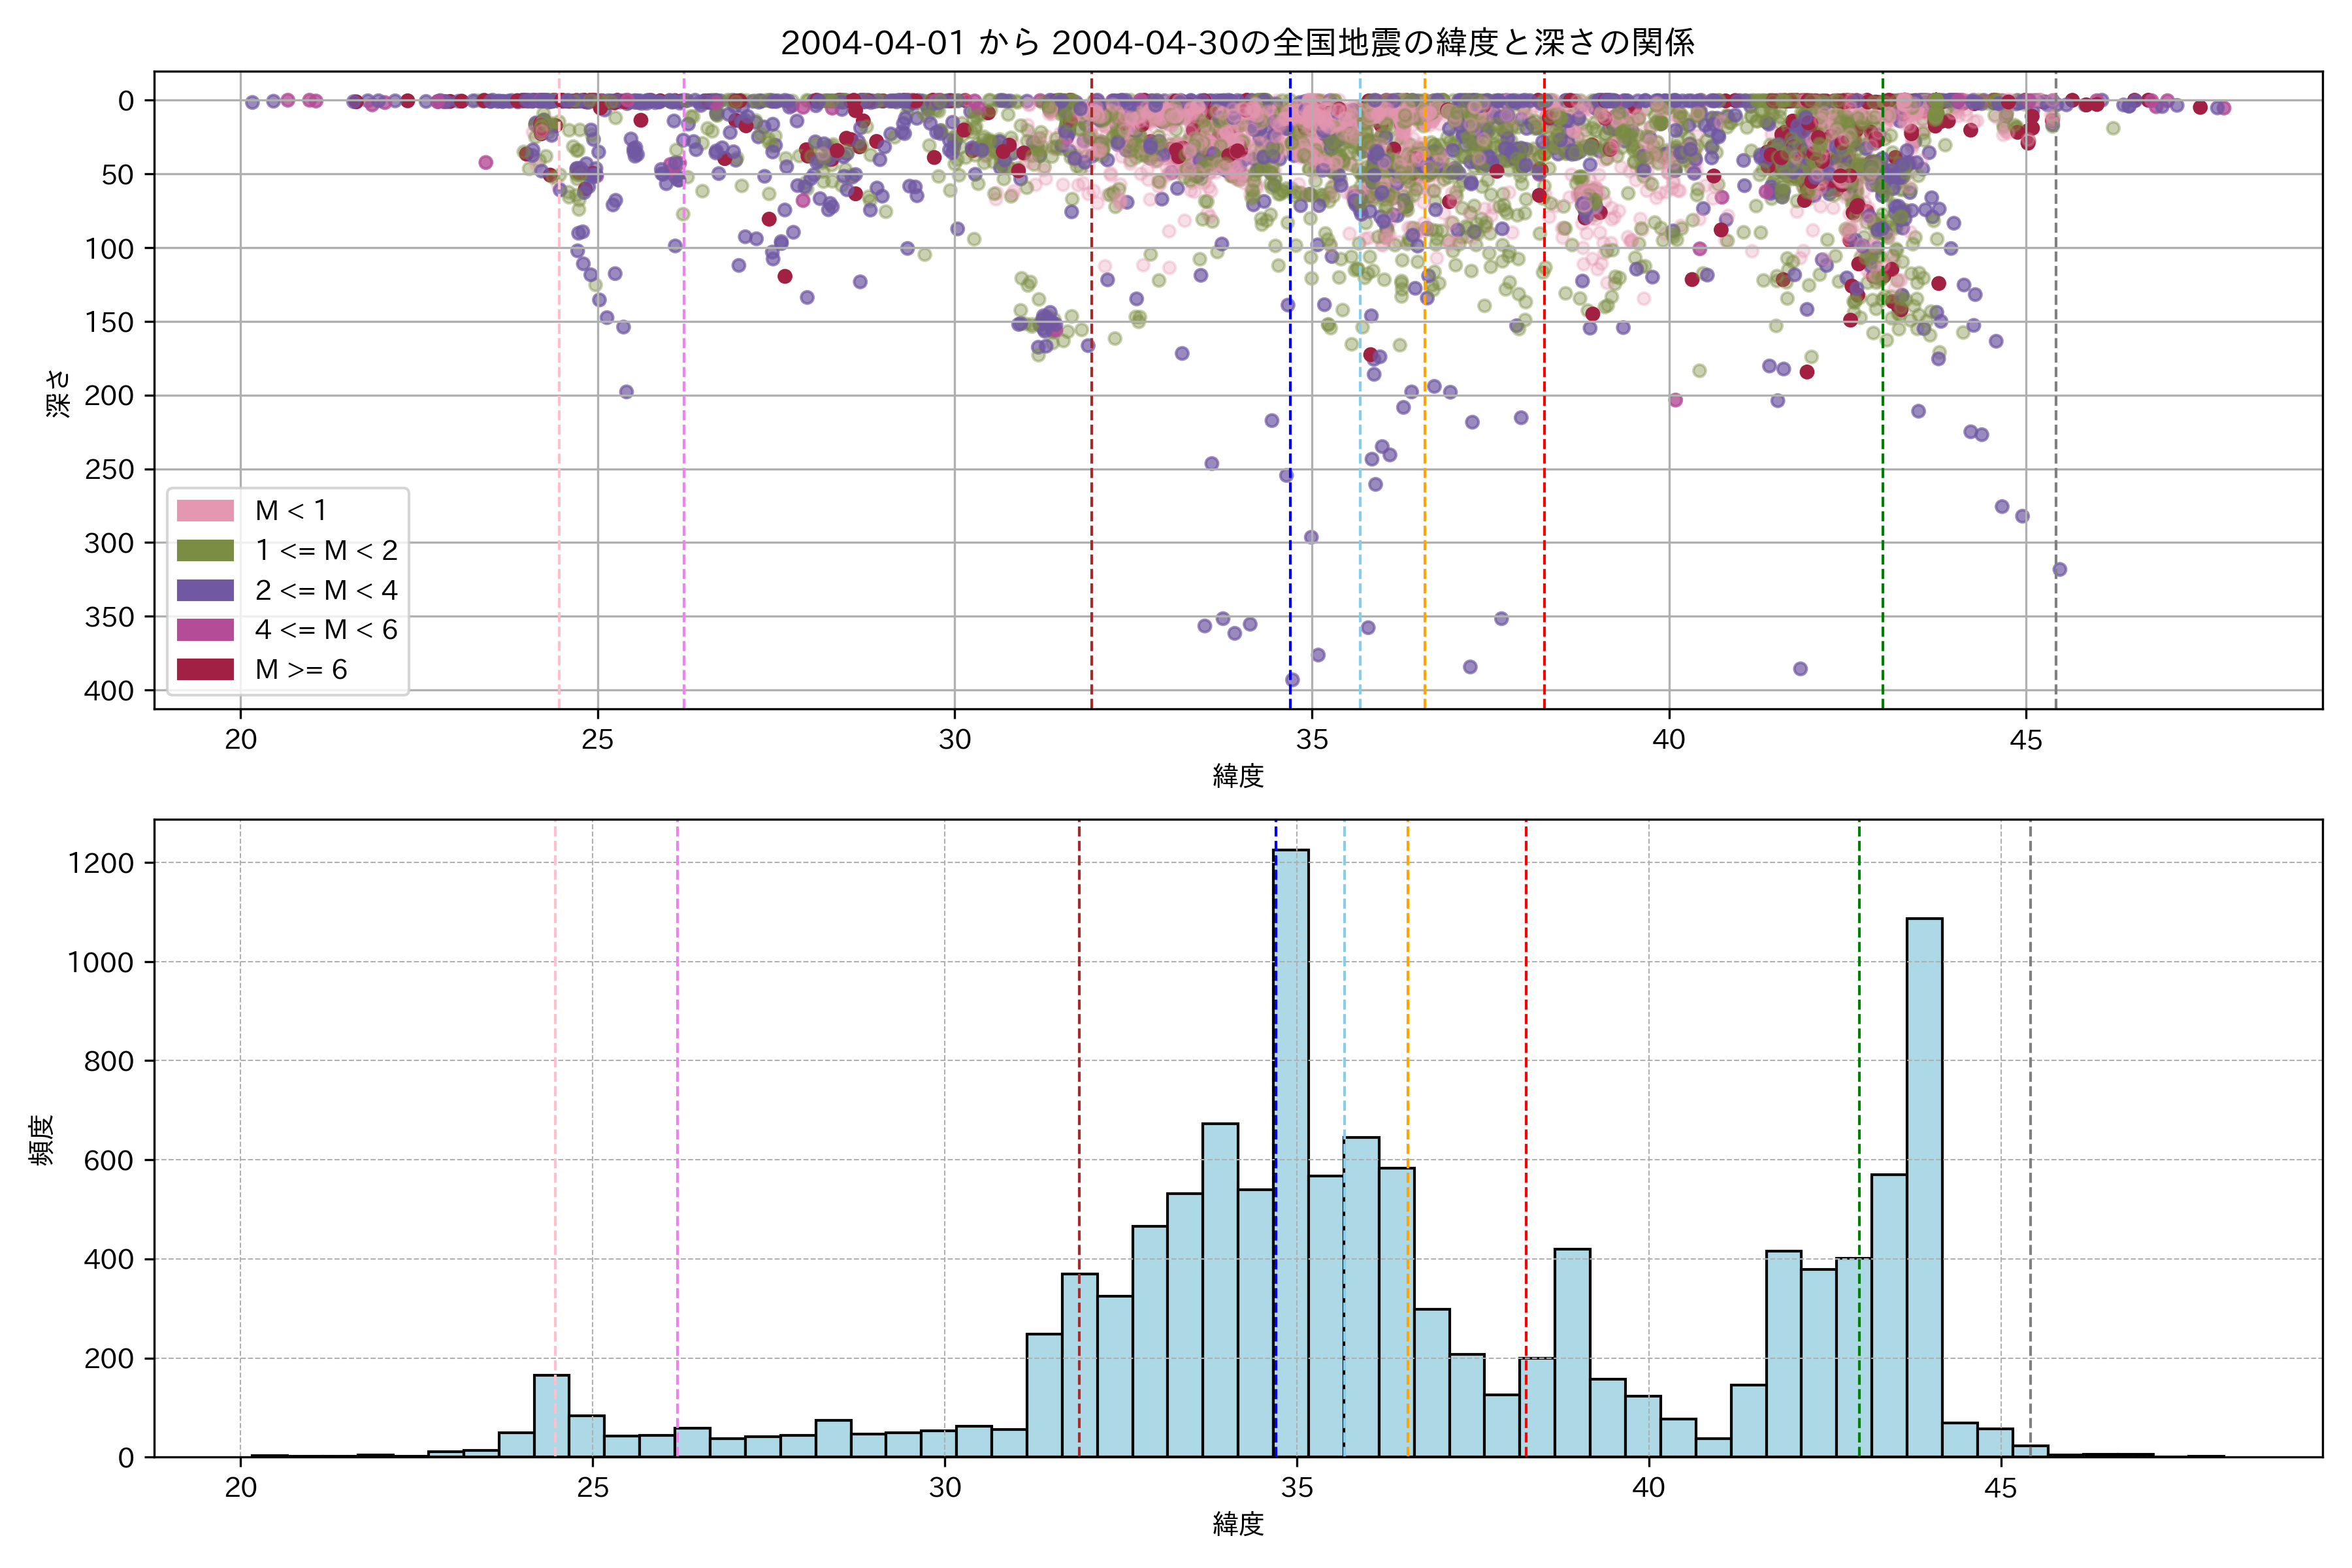2352x1568 pixels.
Task: Click the histogram bar near latitude 39 reaching 420
Action: 1572,1353
